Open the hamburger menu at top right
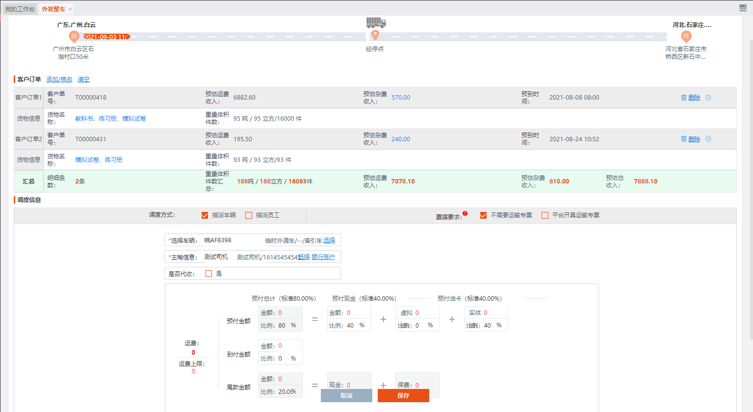This screenshot has width=753, height=412. [x=743, y=8]
